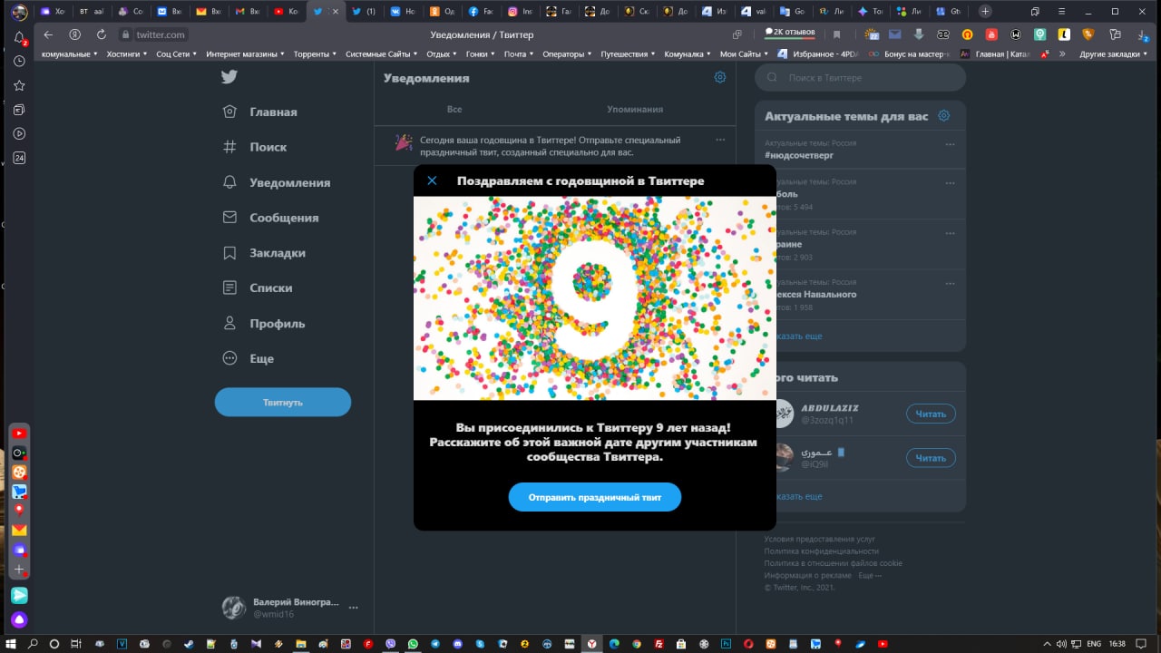Open the Главная home icon in sidebar
Screen dimensions: 1161x653
click(230, 112)
